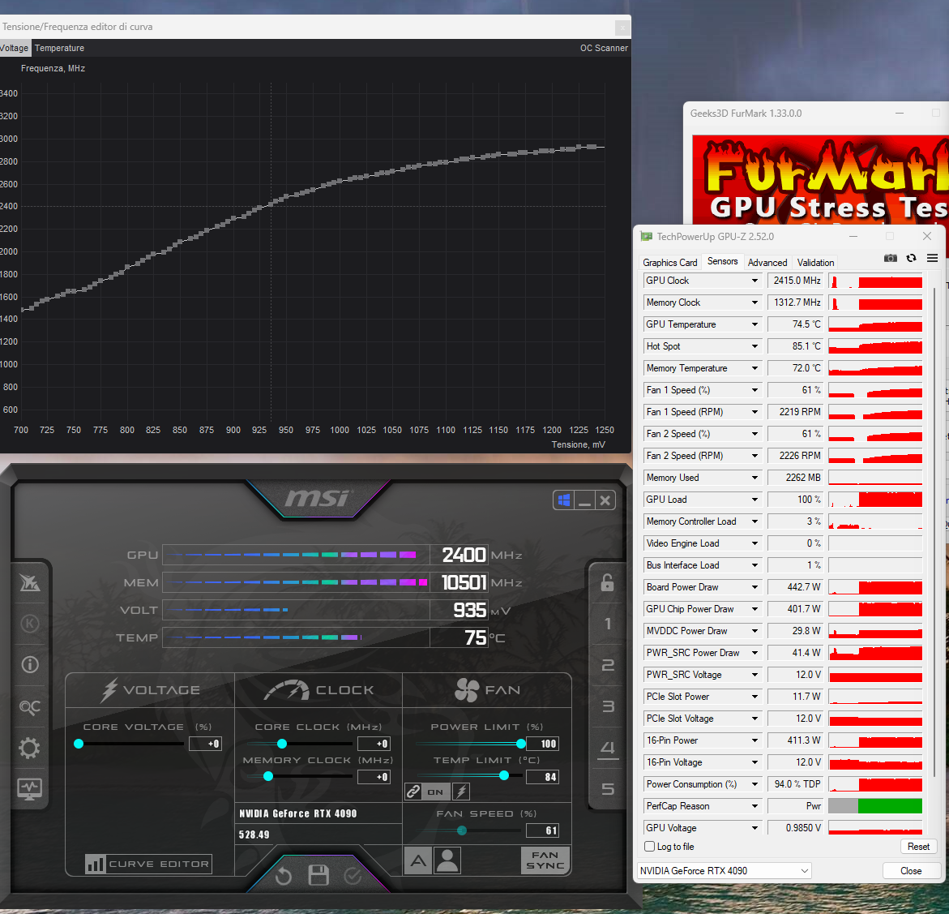Click the K boost icon in Afterburner sidebar

30,624
